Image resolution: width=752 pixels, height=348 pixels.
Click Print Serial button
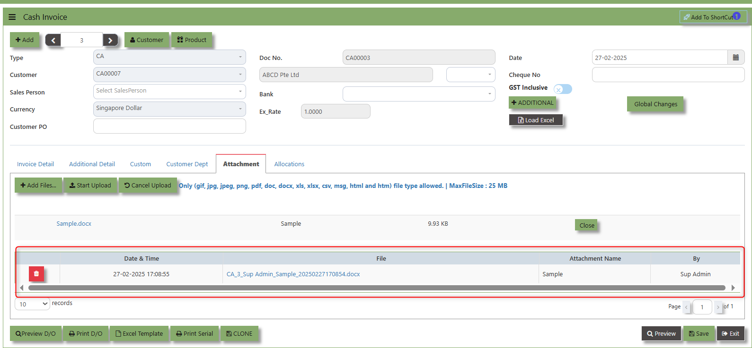tap(195, 333)
